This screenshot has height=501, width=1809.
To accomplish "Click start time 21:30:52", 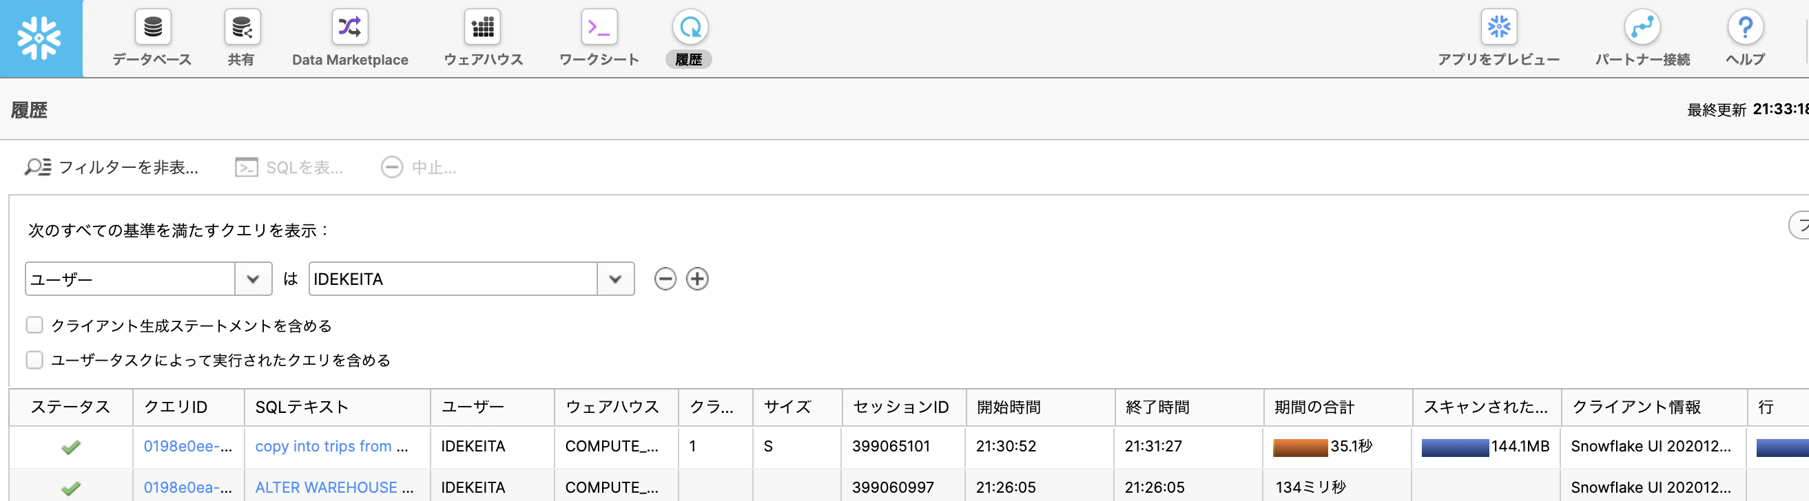I will coord(1006,446).
